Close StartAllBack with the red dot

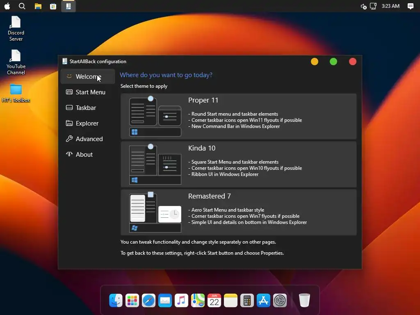tap(353, 62)
